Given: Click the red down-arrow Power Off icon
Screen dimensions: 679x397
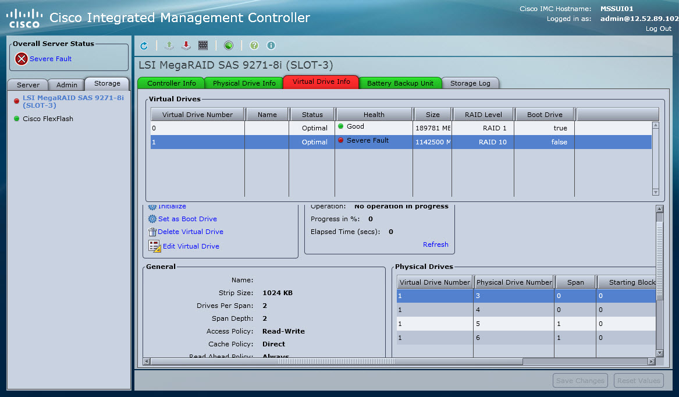Looking at the screenshot, I should [x=186, y=45].
